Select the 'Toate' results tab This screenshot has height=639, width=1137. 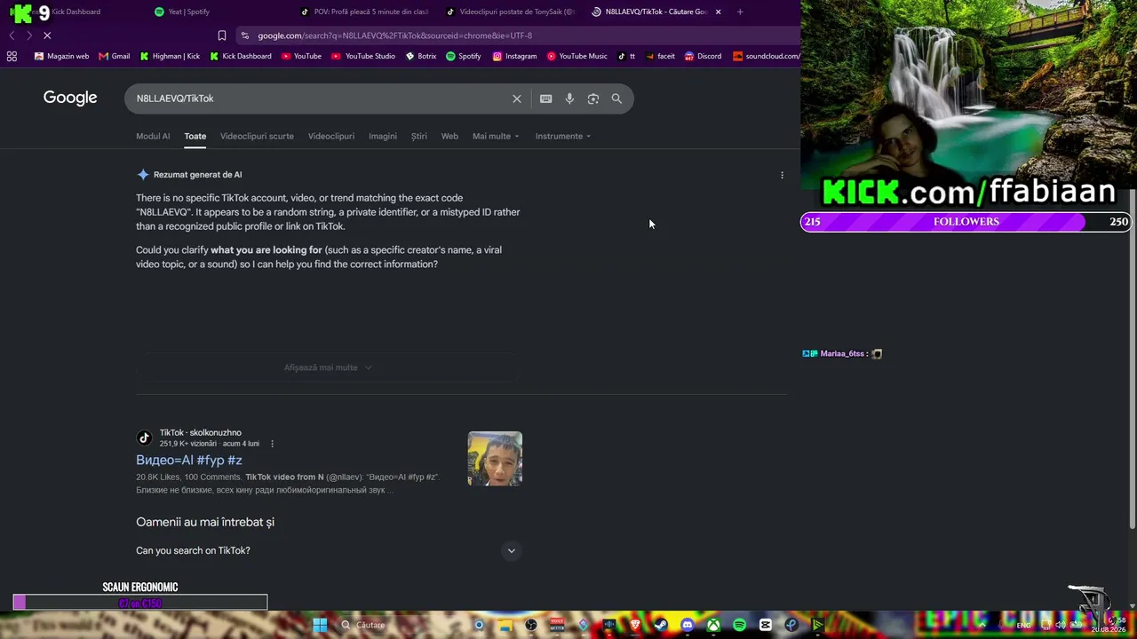tap(195, 136)
